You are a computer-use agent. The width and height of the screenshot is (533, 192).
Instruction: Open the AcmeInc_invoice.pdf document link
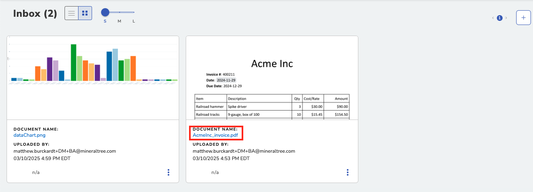215,135
